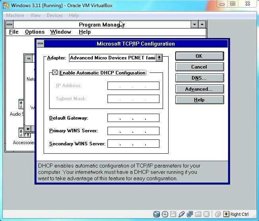Open the TCP/IP Configuration dialog control menu
The height and width of the screenshot is (221, 259).
(x=40, y=44)
